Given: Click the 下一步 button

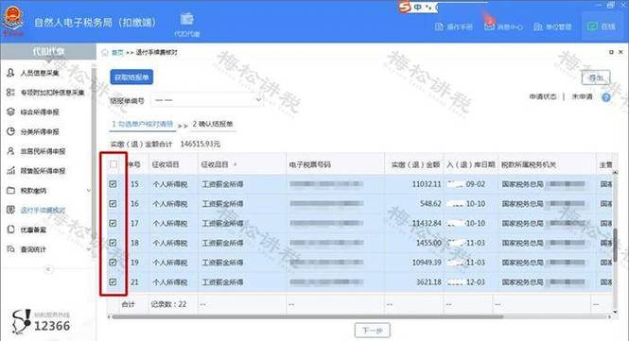Looking at the screenshot, I should (373, 331).
